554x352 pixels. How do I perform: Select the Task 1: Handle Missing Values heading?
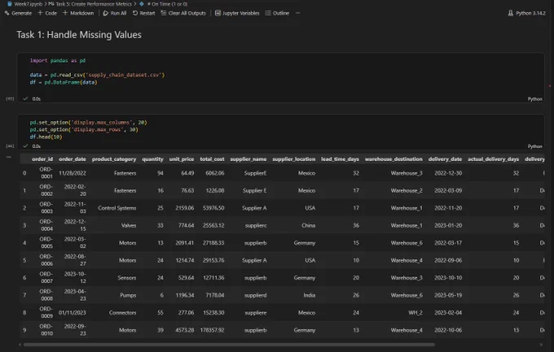pos(79,35)
